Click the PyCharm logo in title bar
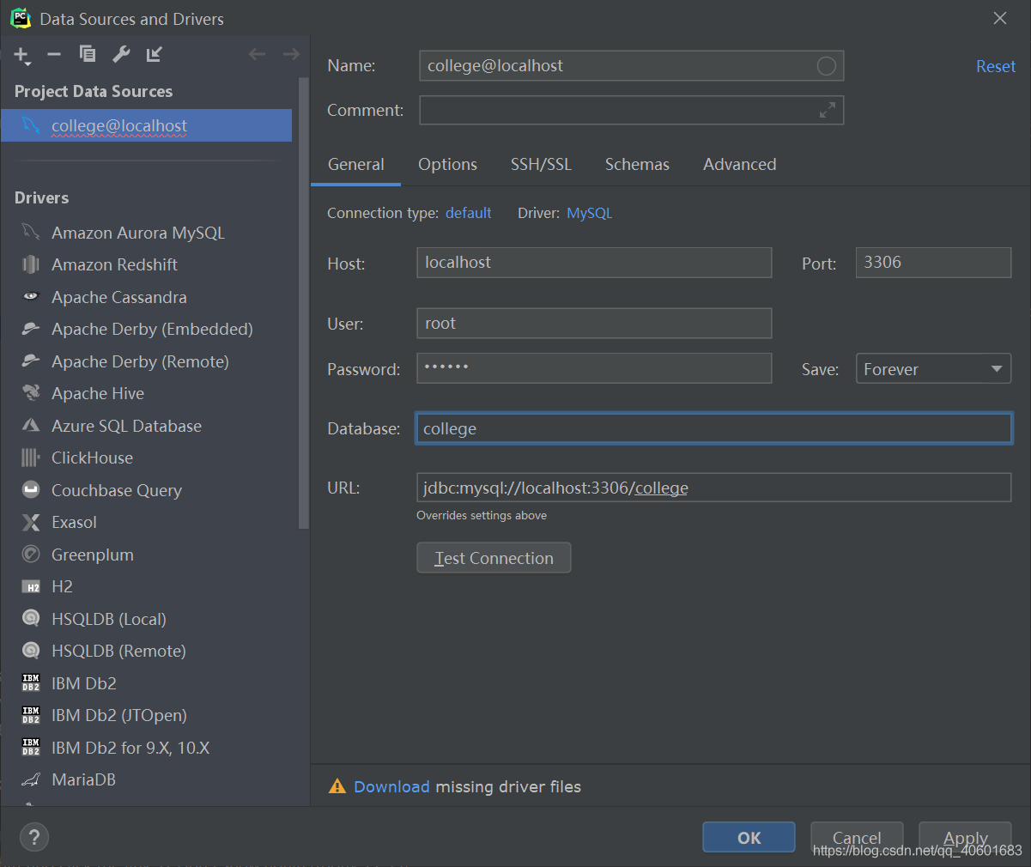 coord(20,18)
